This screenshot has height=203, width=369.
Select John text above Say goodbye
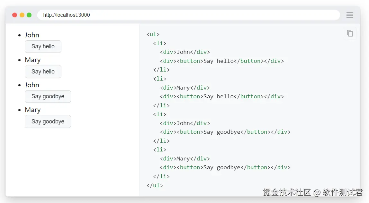(32, 85)
